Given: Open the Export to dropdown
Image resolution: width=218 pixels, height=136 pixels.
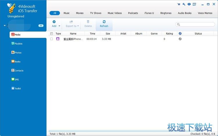Looking at the screenshot, I should pyautogui.click(x=72, y=26).
